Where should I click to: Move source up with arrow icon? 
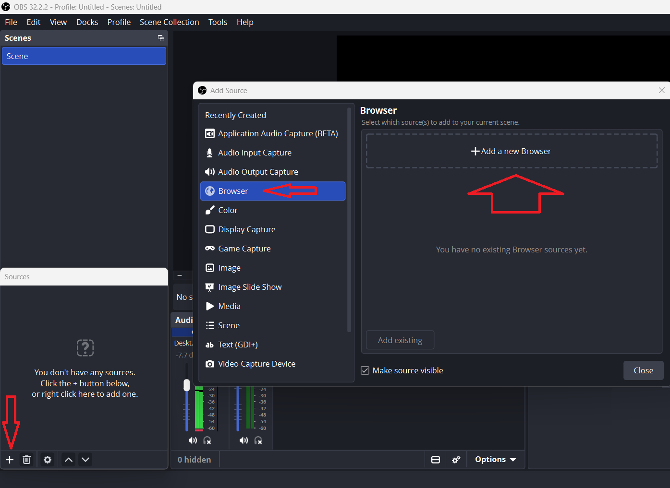(x=69, y=460)
